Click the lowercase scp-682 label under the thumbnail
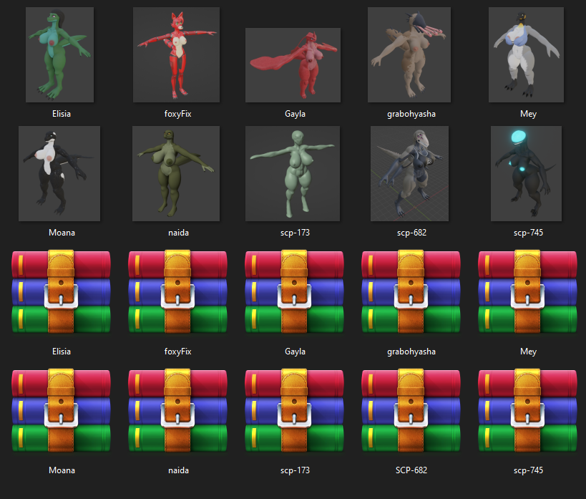The width and height of the screenshot is (586, 499). pos(411,233)
